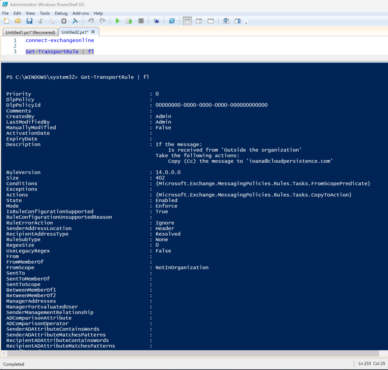Screen dimensions: 388x370
Task: Click the ioana@cloudpersistence.com address in Description
Action: pos(290,161)
